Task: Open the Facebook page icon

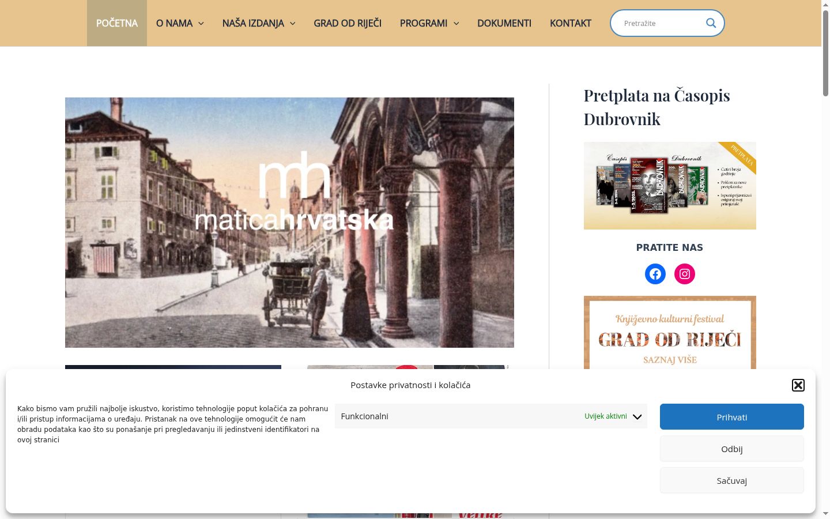Action: pos(655,274)
